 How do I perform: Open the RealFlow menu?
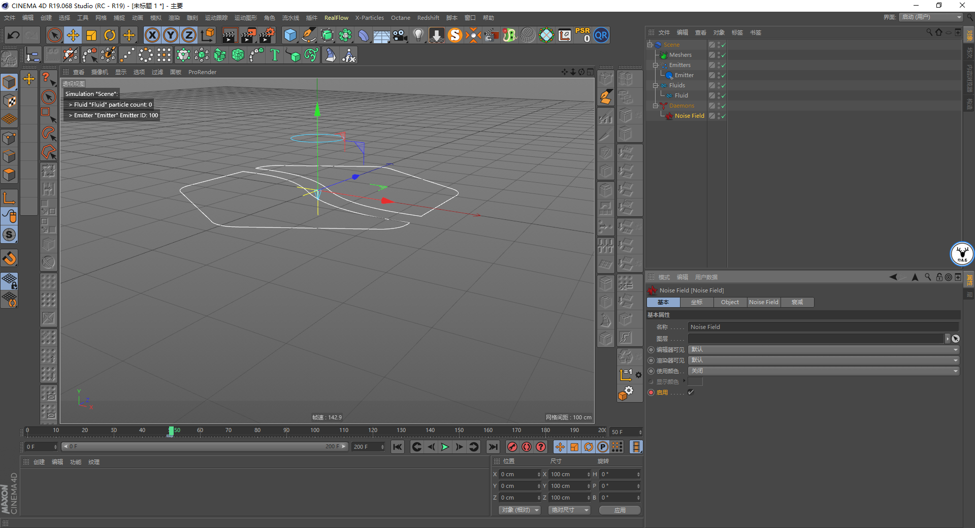coord(336,18)
